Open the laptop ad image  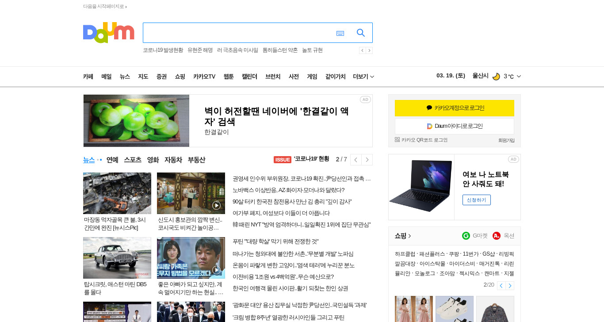tap(421, 187)
